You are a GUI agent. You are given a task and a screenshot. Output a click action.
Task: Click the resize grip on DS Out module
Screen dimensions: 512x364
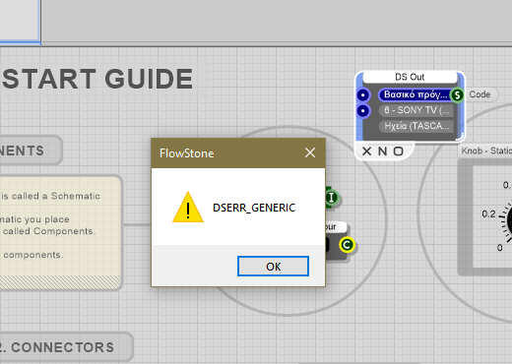click(x=460, y=137)
